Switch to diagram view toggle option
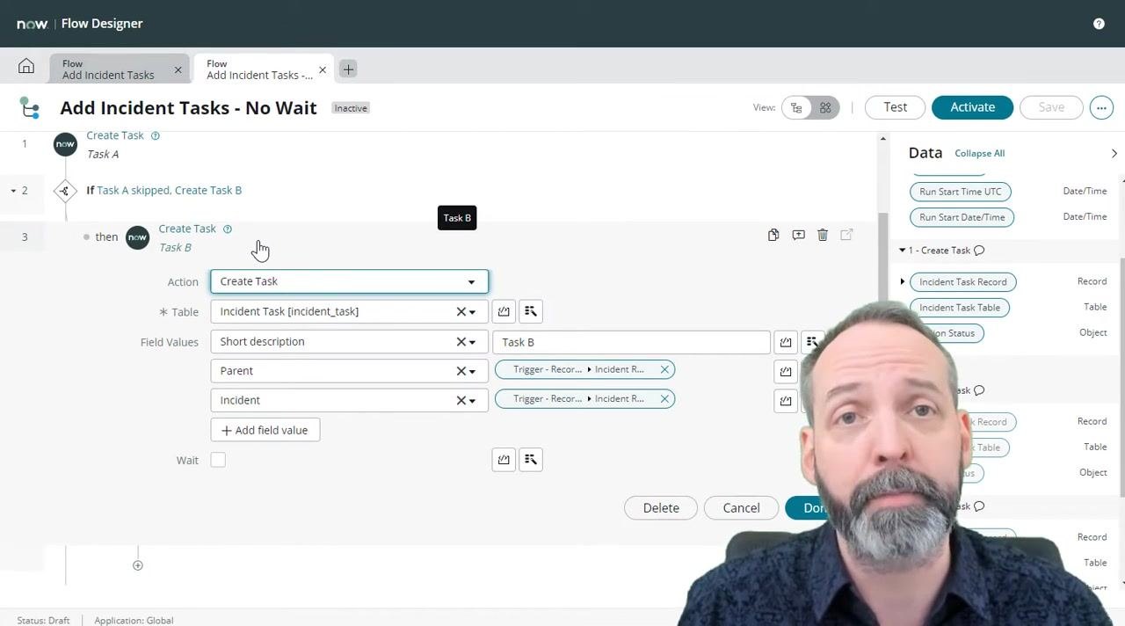This screenshot has height=626, width=1125. click(825, 107)
